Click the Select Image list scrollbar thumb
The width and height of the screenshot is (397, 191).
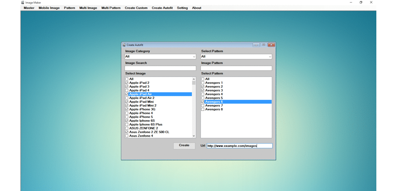pos(194,83)
